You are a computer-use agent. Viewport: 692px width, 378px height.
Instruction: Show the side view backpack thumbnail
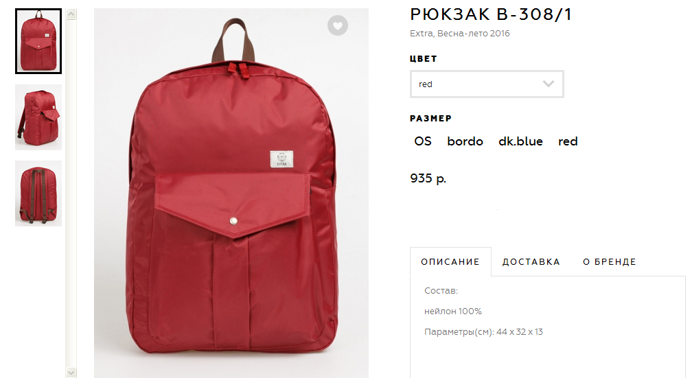(x=38, y=117)
